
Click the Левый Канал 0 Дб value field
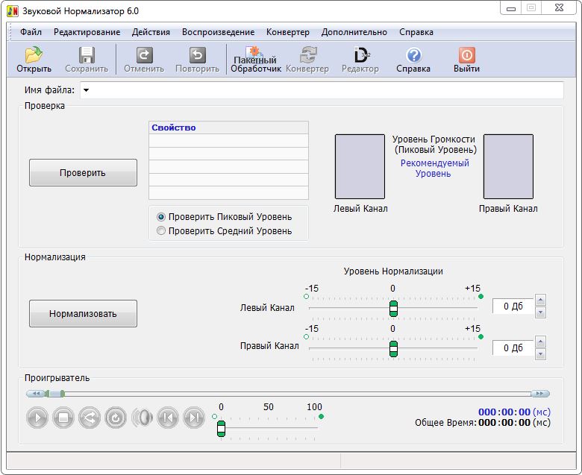513,306
